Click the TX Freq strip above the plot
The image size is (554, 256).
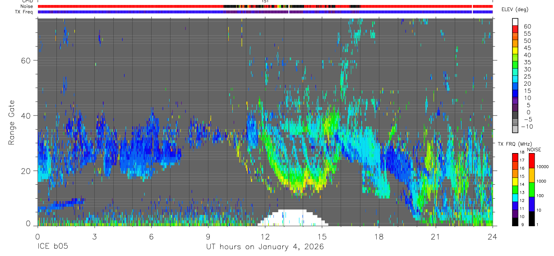[x=265, y=12]
